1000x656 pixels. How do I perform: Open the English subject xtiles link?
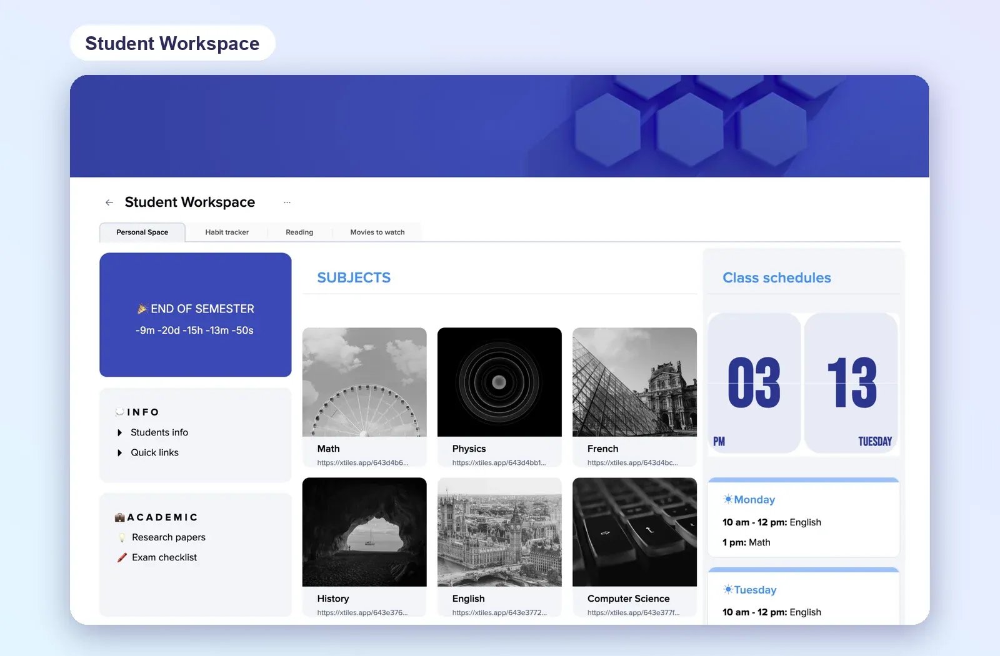point(499,613)
